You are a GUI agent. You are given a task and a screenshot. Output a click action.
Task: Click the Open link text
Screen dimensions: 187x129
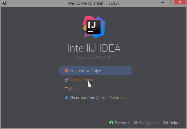pos(74,89)
